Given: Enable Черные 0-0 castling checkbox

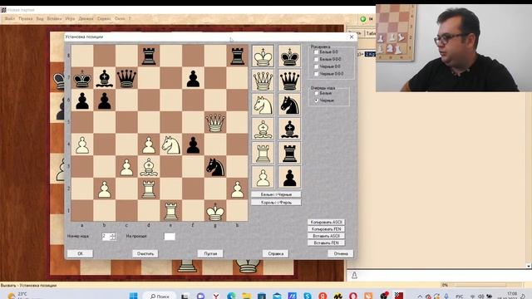Looking at the screenshot, I should pyautogui.click(x=316, y=66).
